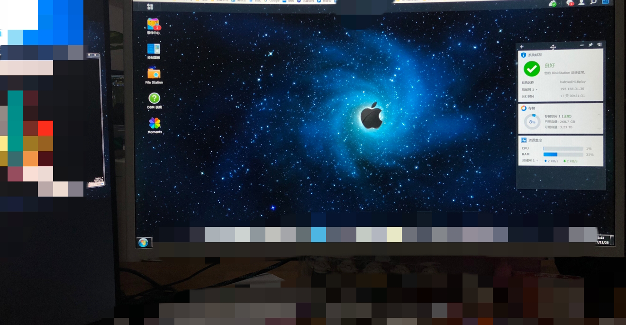Open the user options person icon
Image resolution: width=626 pixels, height=325 pixels.
click(x=581, y=2)
